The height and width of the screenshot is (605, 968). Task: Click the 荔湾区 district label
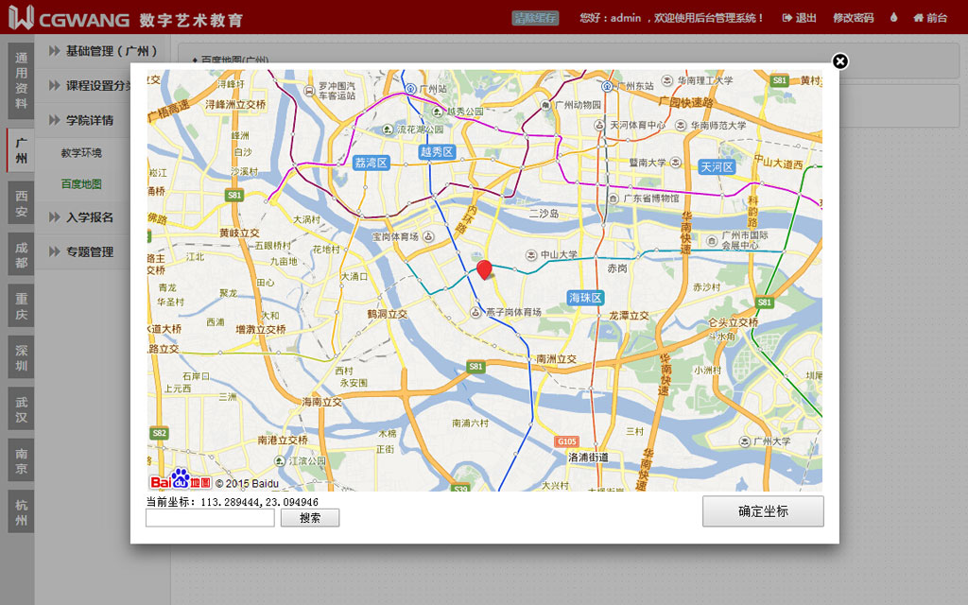[371, 163]
